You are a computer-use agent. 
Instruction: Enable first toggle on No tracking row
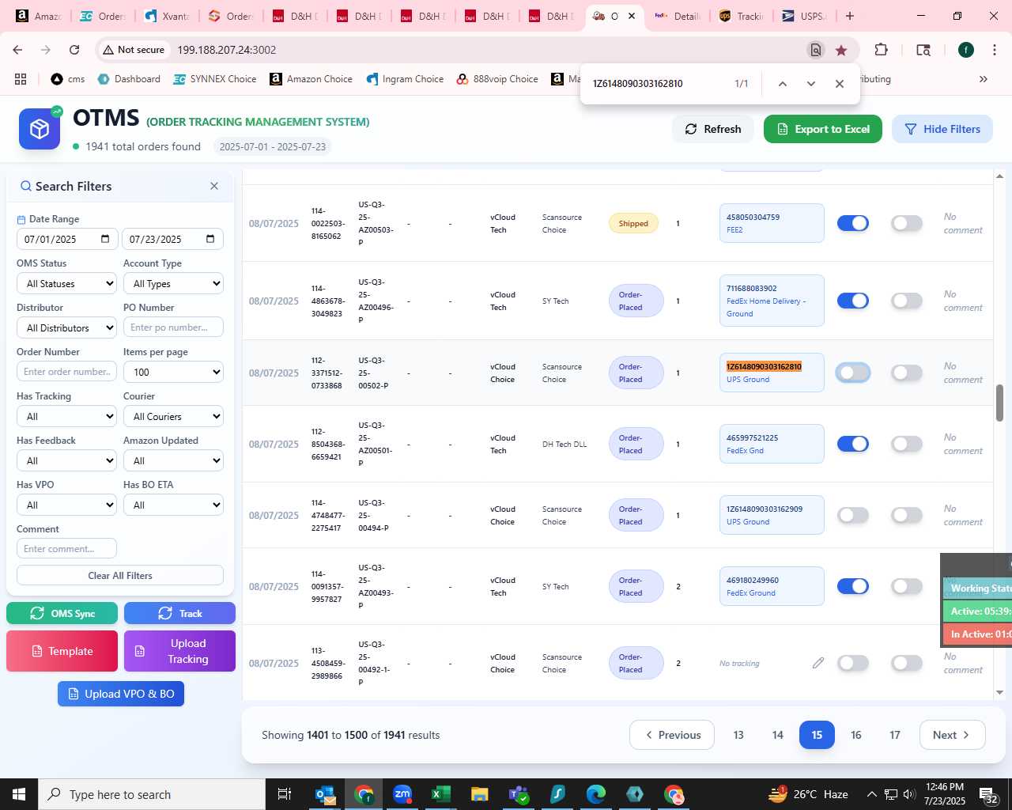click(x=853, y=663)
